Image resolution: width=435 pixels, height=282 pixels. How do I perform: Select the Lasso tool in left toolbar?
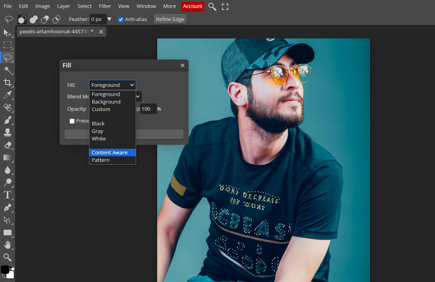click(x=8, y=57)
